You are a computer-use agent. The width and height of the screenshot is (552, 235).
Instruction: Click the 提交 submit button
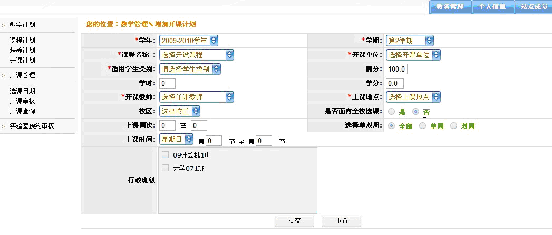tap(294, 221)
